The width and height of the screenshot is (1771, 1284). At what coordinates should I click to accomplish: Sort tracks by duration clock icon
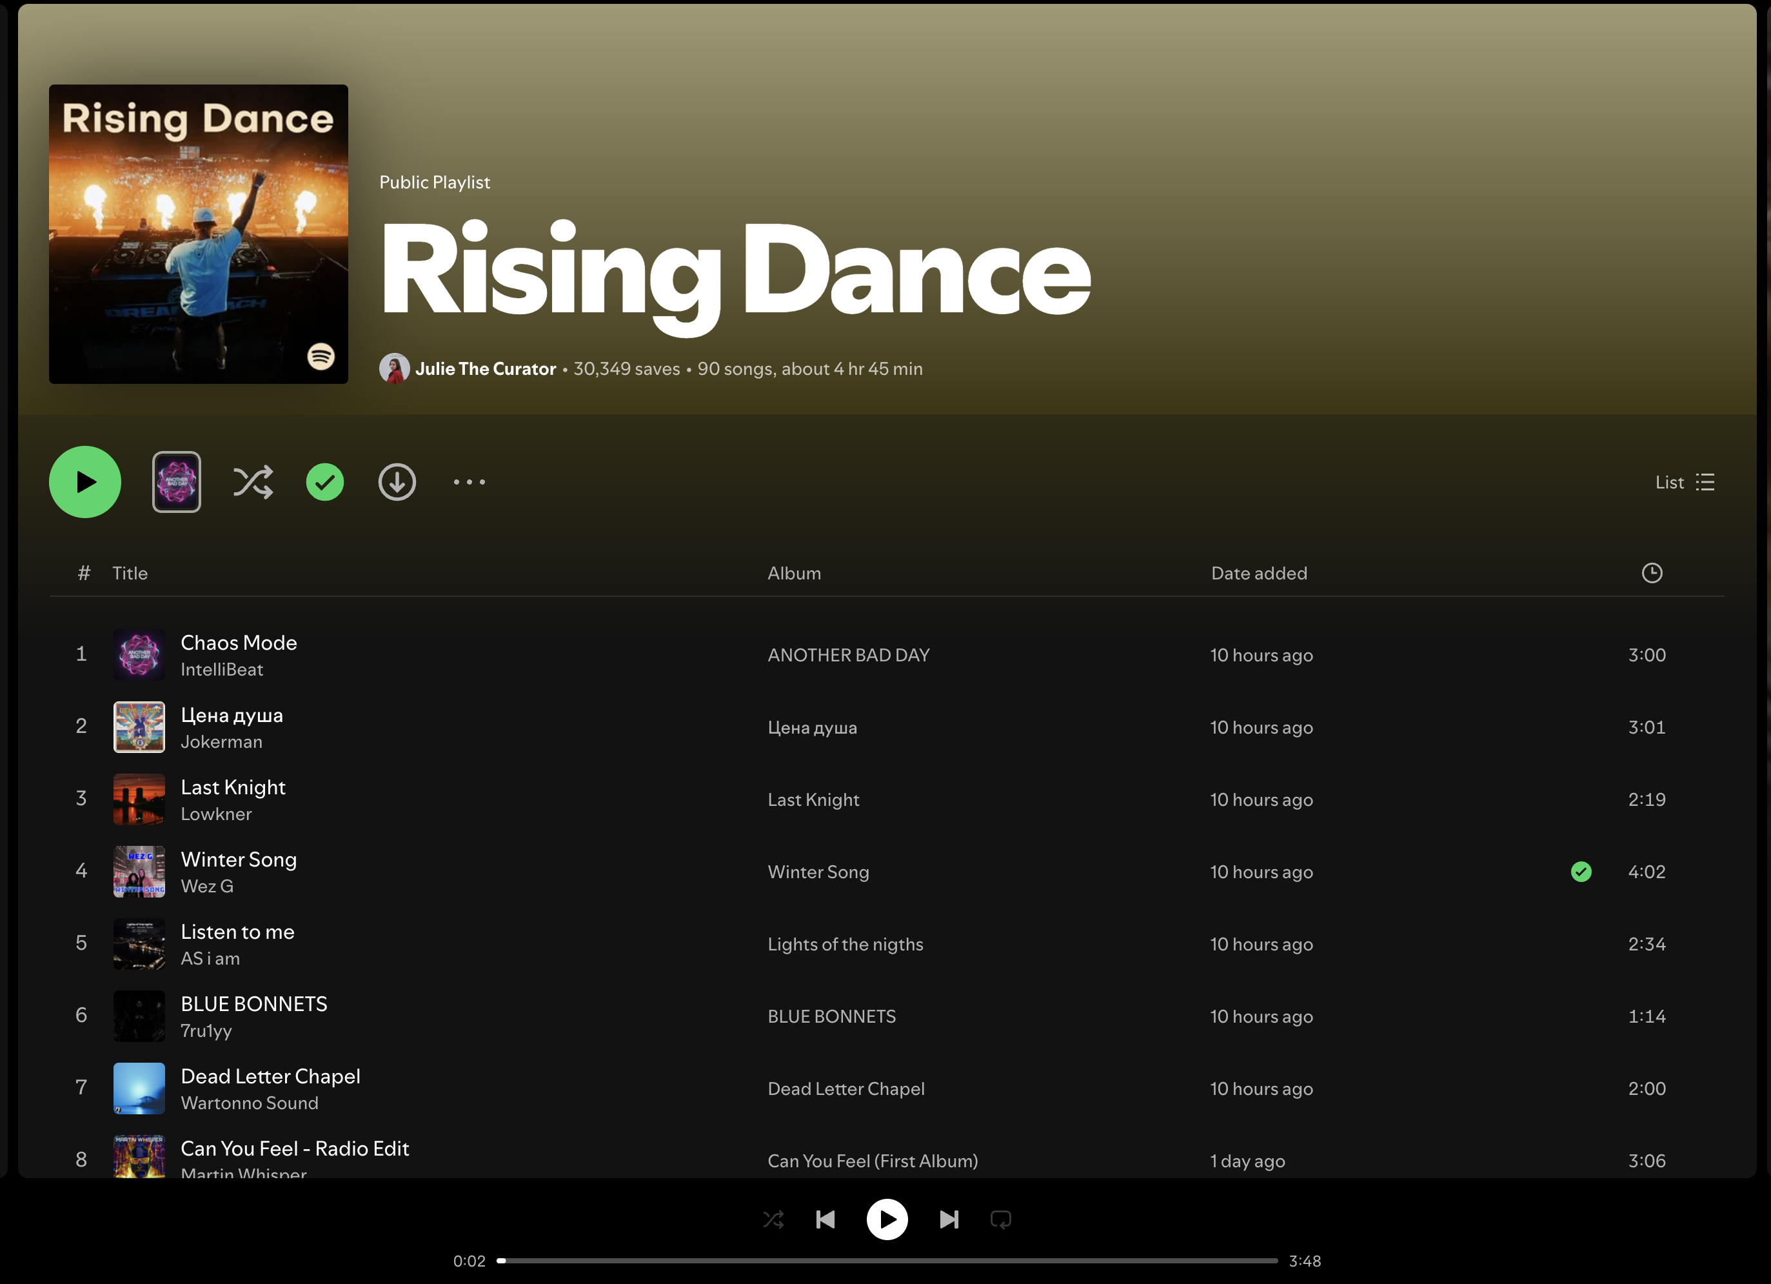pos(1652,573)
